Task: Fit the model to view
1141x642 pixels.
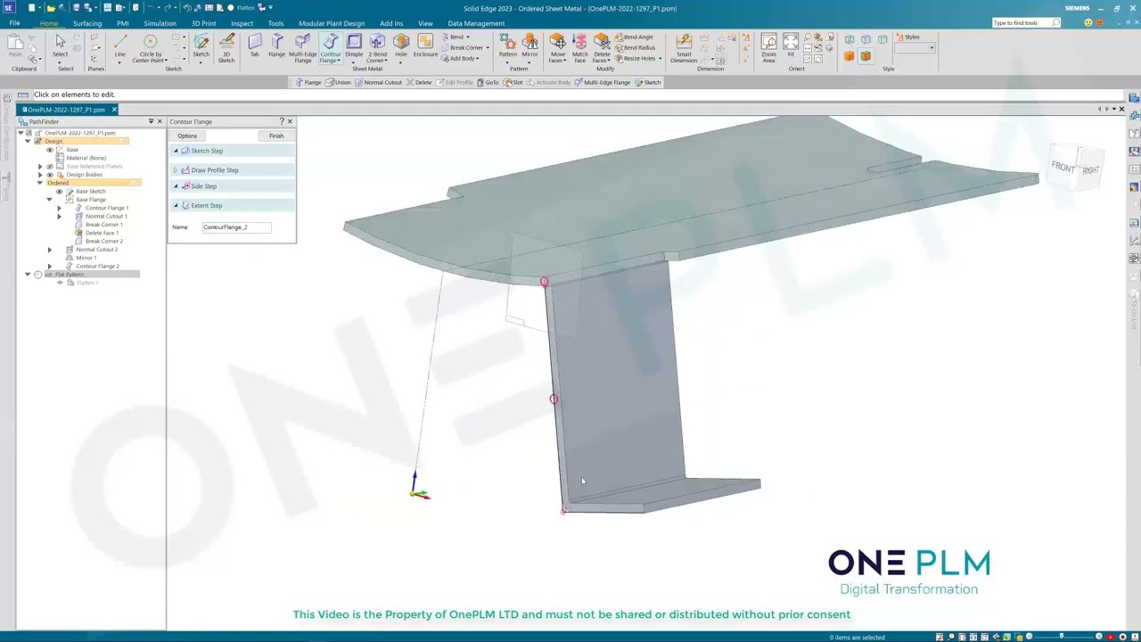Action: 791,45
